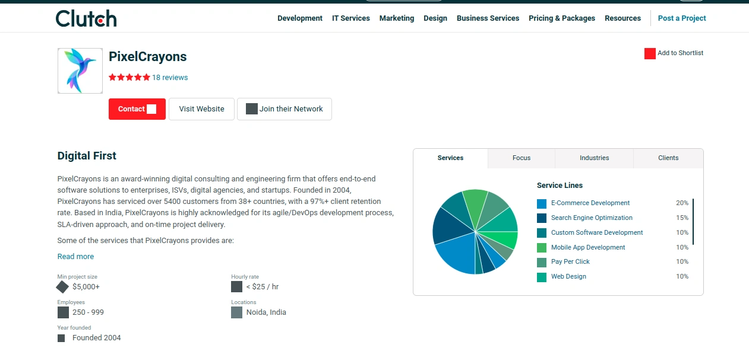Screen dimensions: 749x364
Task: Switch to the Industries tab
Action: pos(595,158)
